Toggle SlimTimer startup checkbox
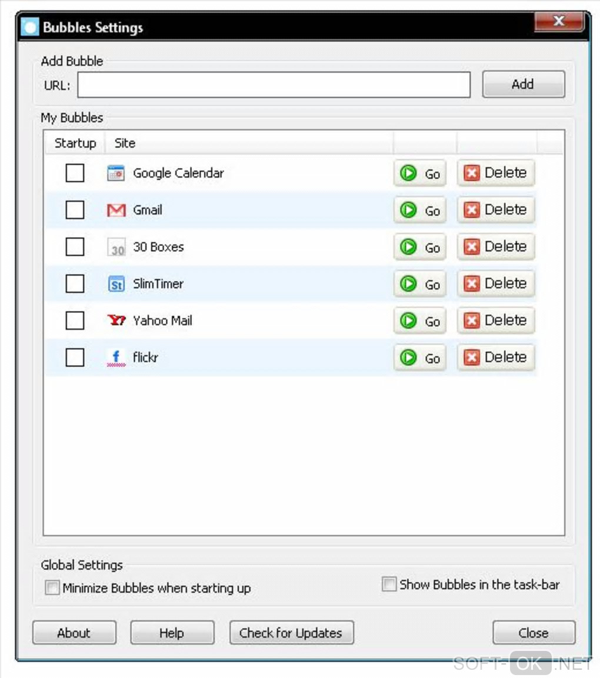Image resolution: width=600 pixels, height=678 pixels. coord(75,284)
